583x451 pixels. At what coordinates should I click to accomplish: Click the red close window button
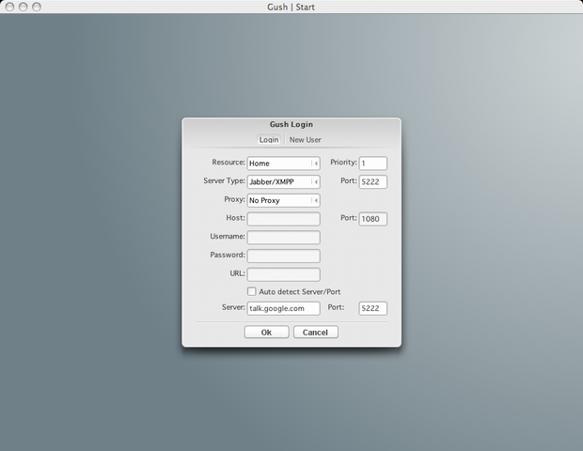[9, 7]
